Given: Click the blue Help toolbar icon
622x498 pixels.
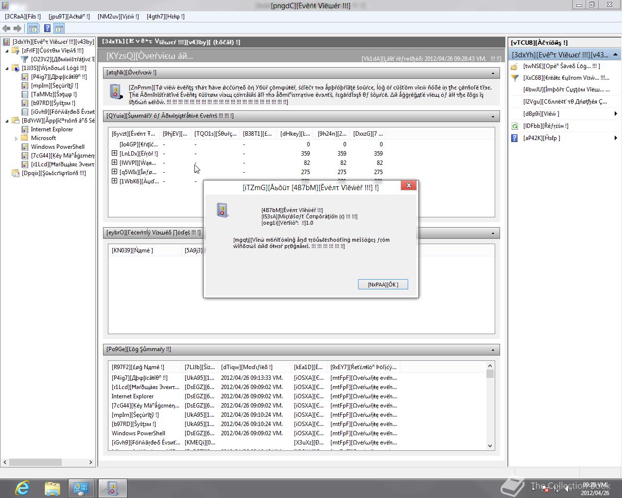Looking at the screenshot, I should click(x=47, y=29).
